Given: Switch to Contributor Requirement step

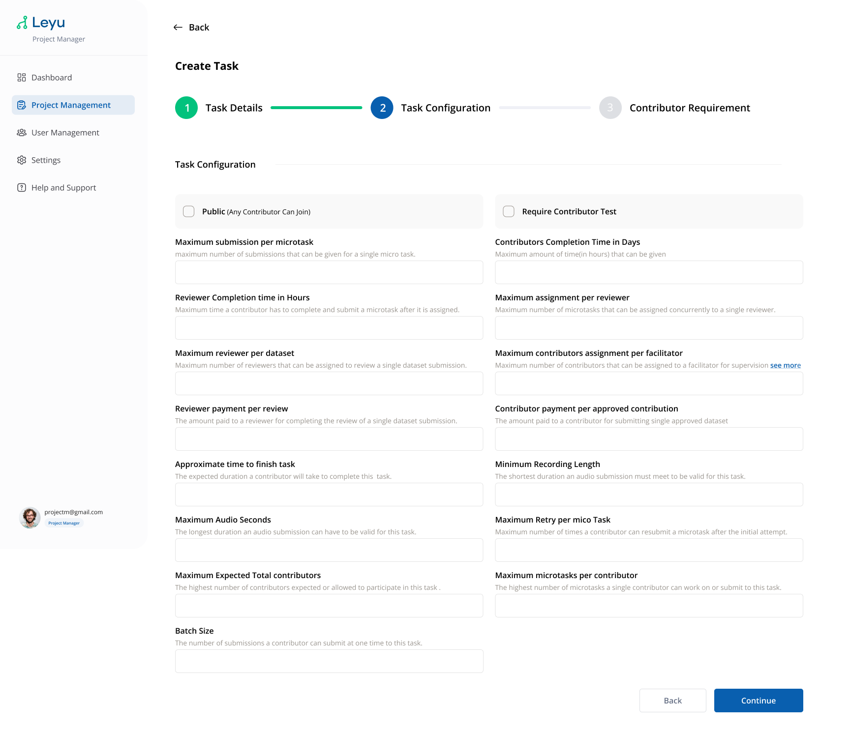Looking at the screenshot, I should pos(690,108).
